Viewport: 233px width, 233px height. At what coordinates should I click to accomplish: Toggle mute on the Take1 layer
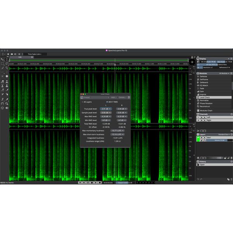click(x=202, y=137)
